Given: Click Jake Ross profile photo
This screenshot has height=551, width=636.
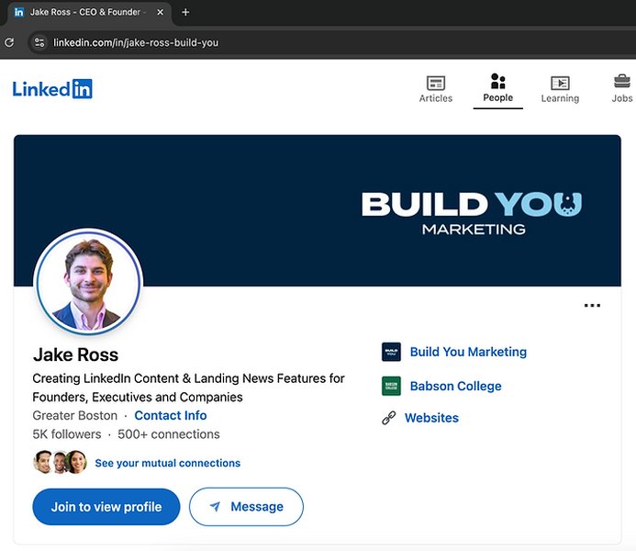Looking at the screenshot, I should pos(88,282).
